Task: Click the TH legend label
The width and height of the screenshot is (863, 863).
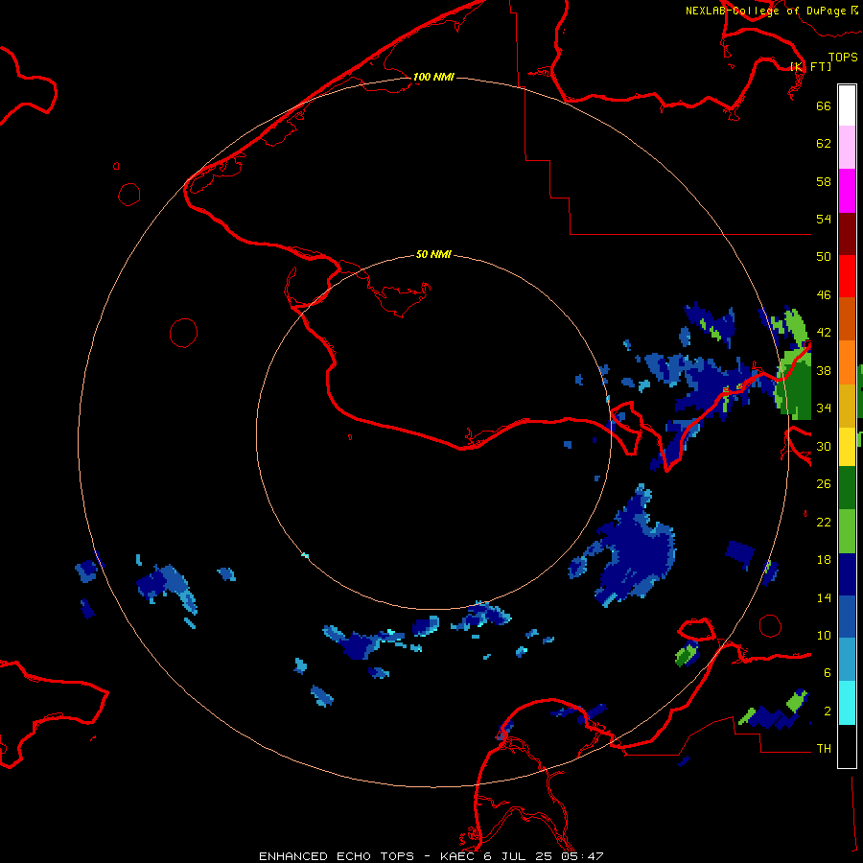Action: click(824, 749)
